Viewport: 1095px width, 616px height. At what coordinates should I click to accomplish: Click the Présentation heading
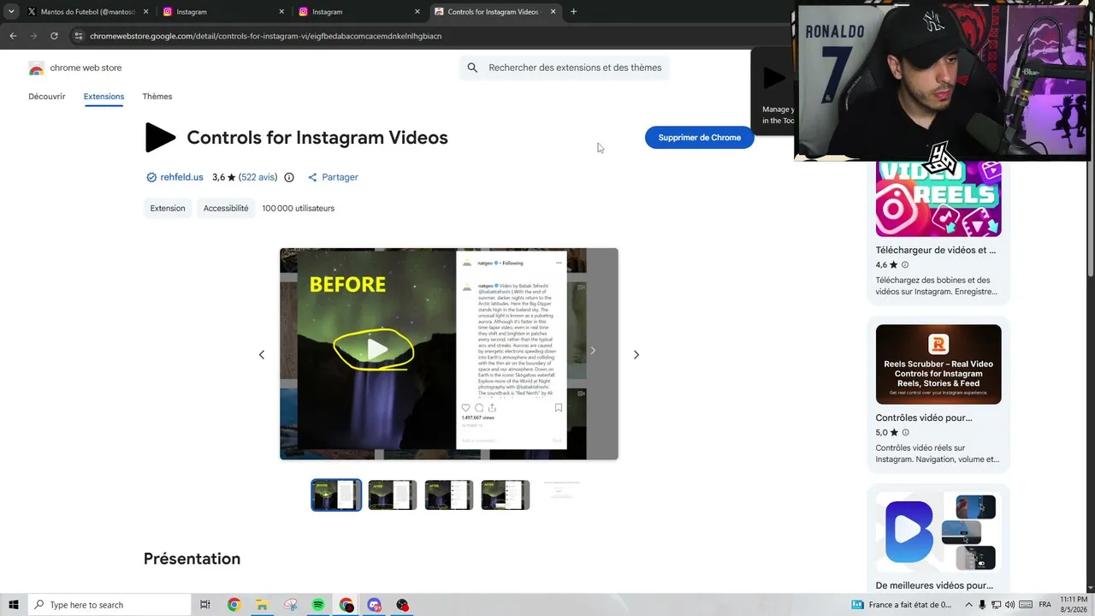click(192, 559)
